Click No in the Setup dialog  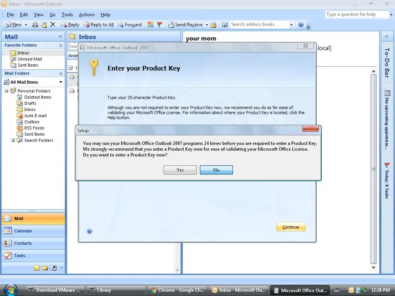(216, 170)
